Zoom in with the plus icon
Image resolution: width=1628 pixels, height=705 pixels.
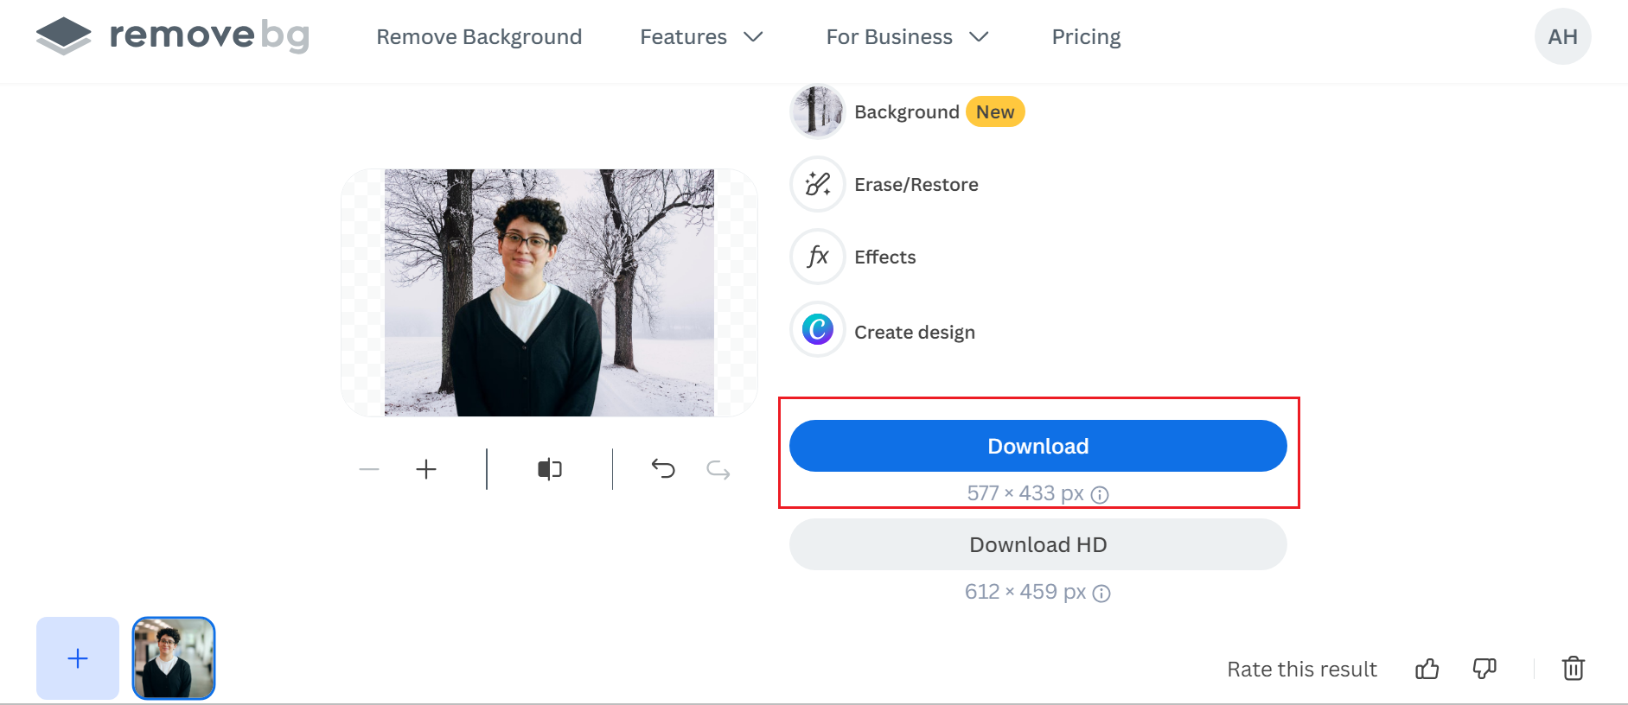click(426, 469)
